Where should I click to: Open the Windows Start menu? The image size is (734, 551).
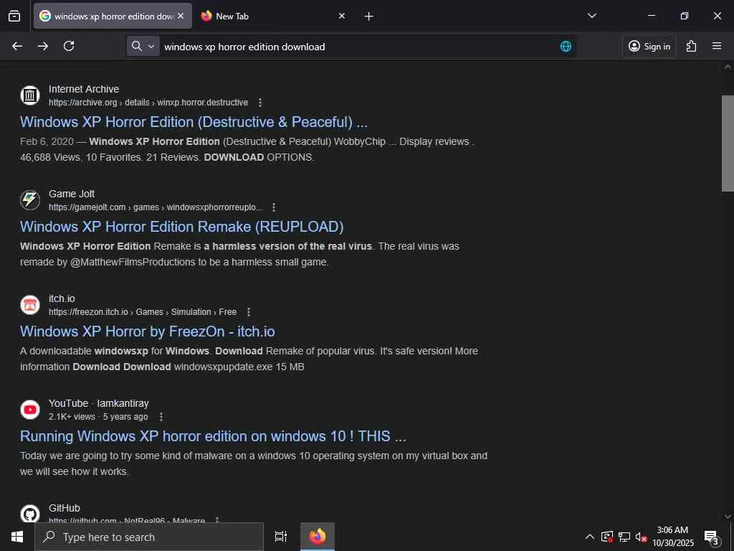pos(17,537)
